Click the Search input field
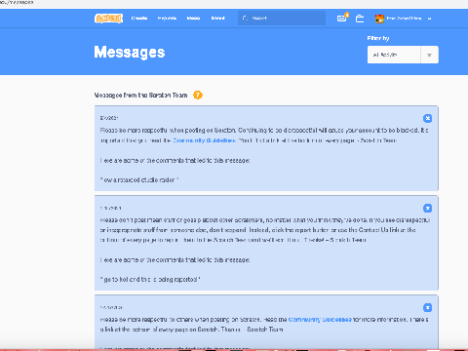468x351 pixels. pyautogui.click(x=282, y=19)
